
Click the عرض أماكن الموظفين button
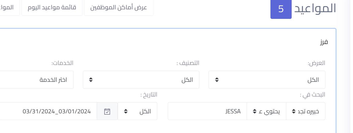[119, 8]
